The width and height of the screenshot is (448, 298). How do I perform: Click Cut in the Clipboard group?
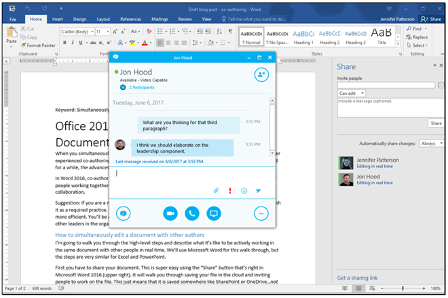click(27, 29)
